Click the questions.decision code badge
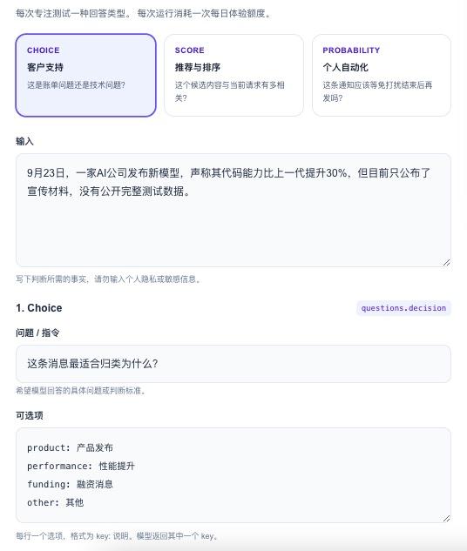 coord(403,308)
